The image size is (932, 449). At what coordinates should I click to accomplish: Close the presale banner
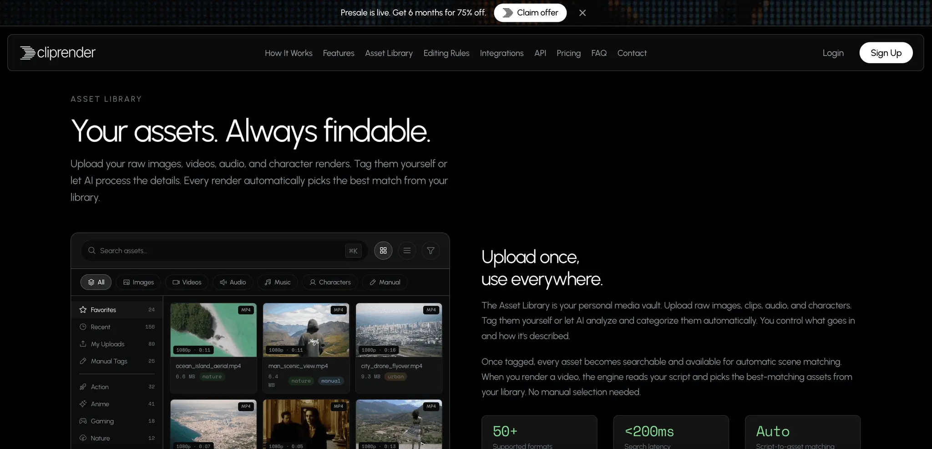coord(582,13)
